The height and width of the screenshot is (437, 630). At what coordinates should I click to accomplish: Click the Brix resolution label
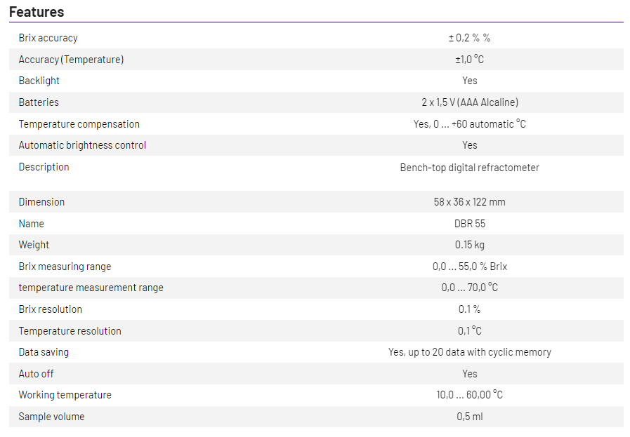pos(50,309)
